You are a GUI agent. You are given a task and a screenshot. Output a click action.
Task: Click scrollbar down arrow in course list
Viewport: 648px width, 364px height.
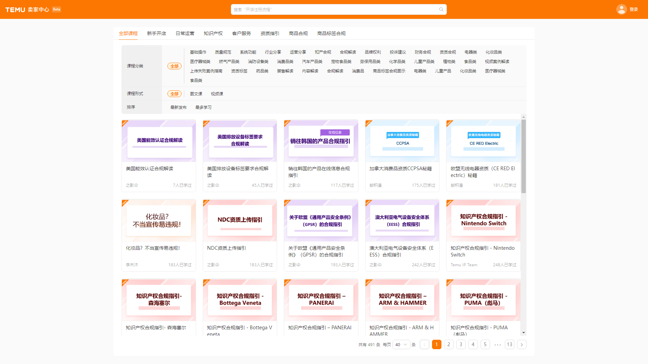click(x=523, y=333)
